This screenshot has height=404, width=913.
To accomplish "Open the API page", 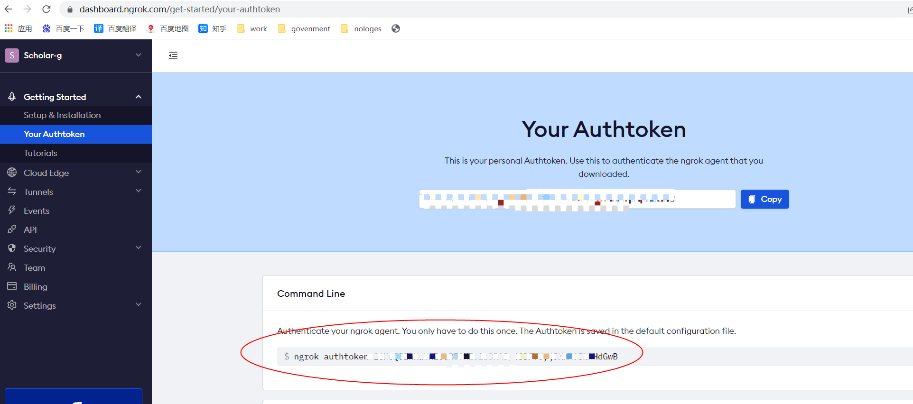I will coord(30,230).
